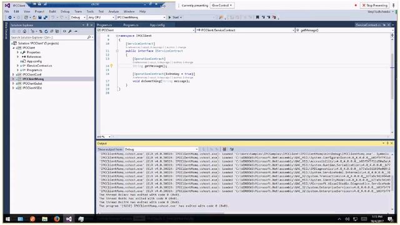400x225 pixels.
Task: Open the Give Control dropdown
Action: click(x=222, y=6)
